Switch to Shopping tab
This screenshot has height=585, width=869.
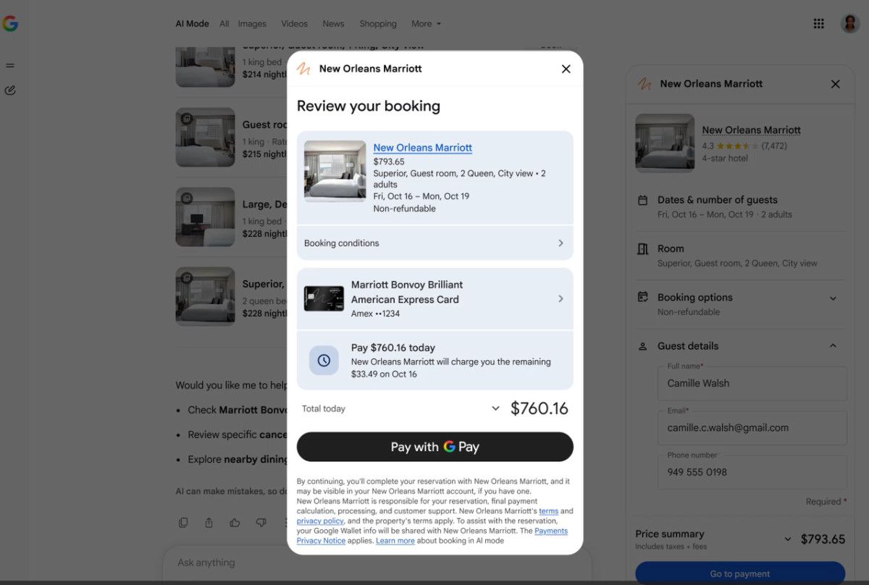[378, 24]
